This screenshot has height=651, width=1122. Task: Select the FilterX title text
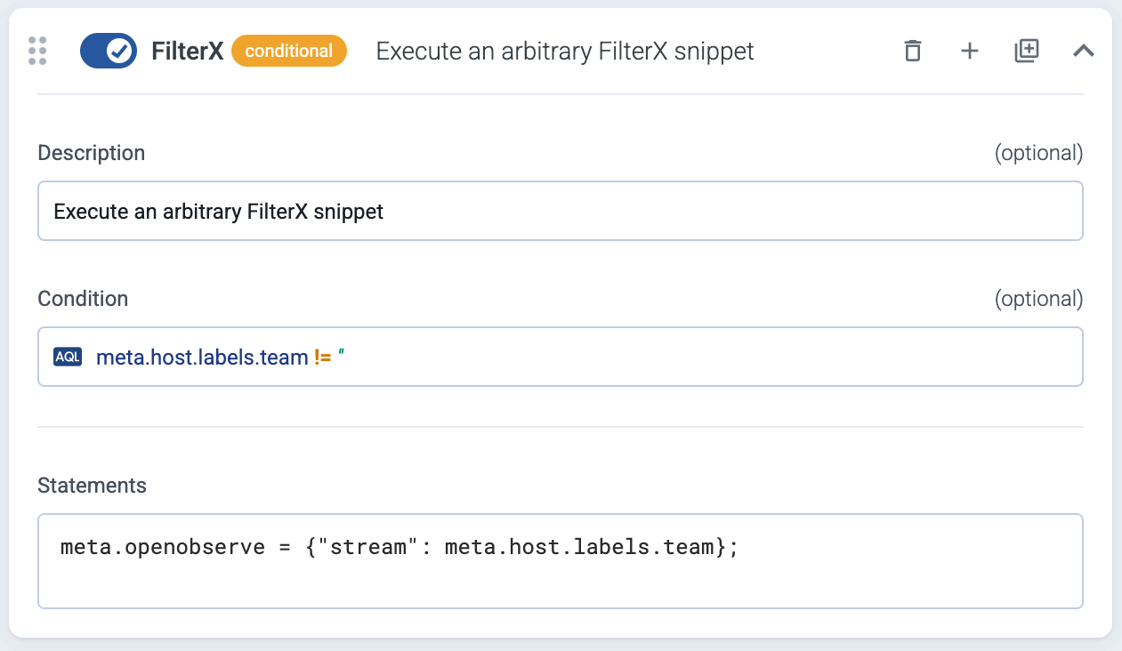[x=188, y=51]
